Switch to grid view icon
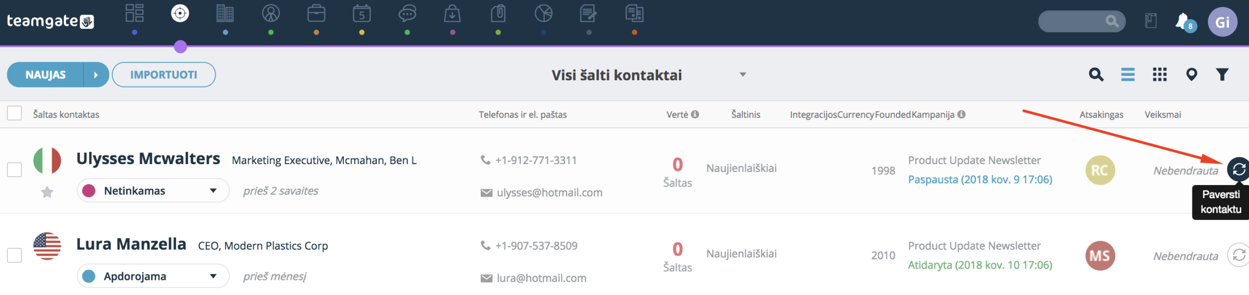 point(1160,74)
